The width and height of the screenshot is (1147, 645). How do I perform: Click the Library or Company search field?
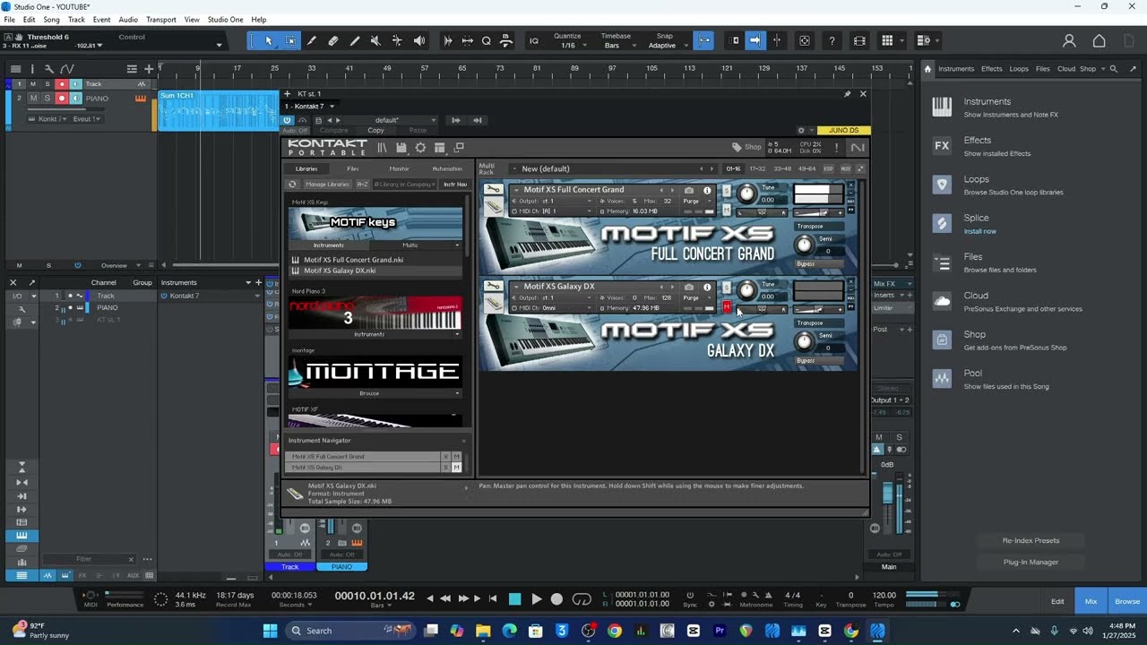[x=403, y=185]
